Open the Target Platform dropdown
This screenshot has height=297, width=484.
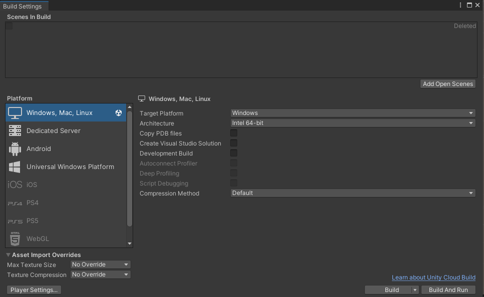click(353, 113)
